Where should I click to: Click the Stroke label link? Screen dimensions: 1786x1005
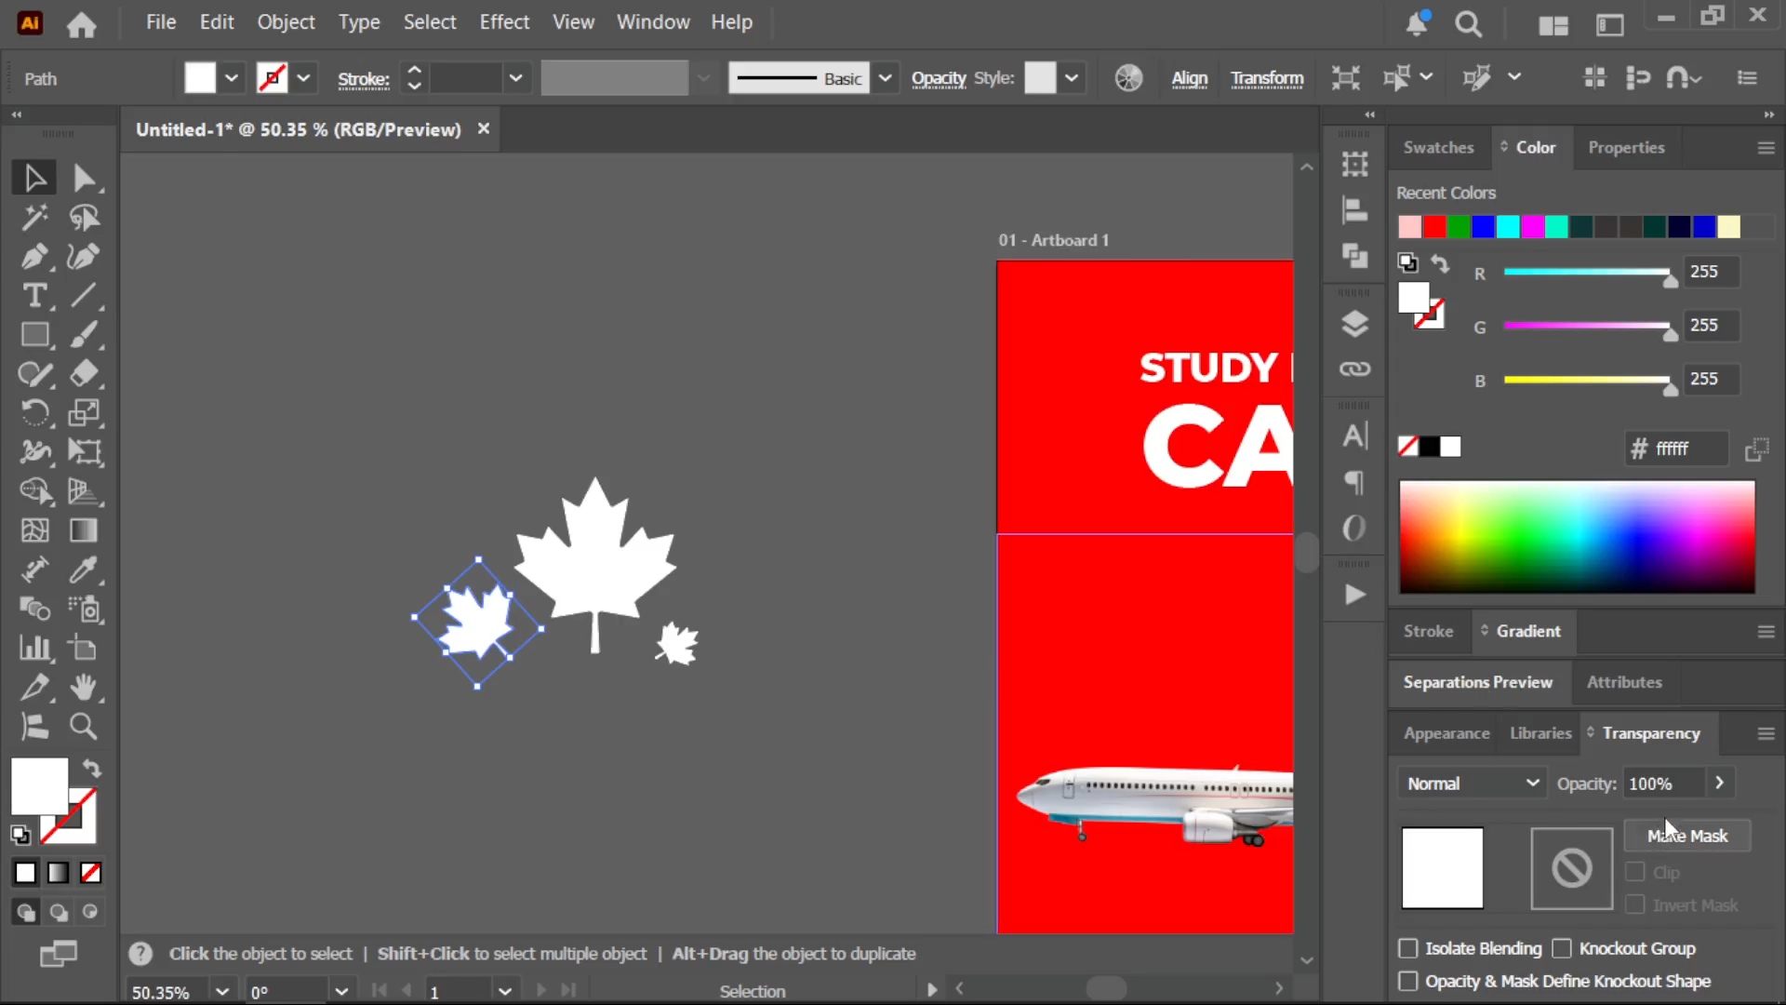(x=363, y=79)
